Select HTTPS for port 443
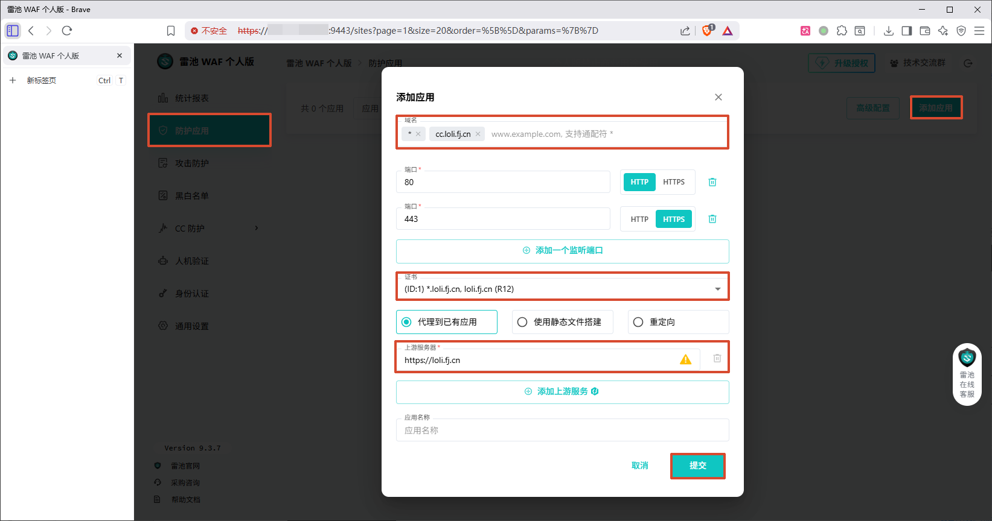992x521 pixels. [674, 219]
